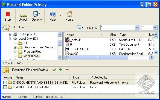Expand the Program Files node
The height and width of the screenshot is (100, 160).
15,52
